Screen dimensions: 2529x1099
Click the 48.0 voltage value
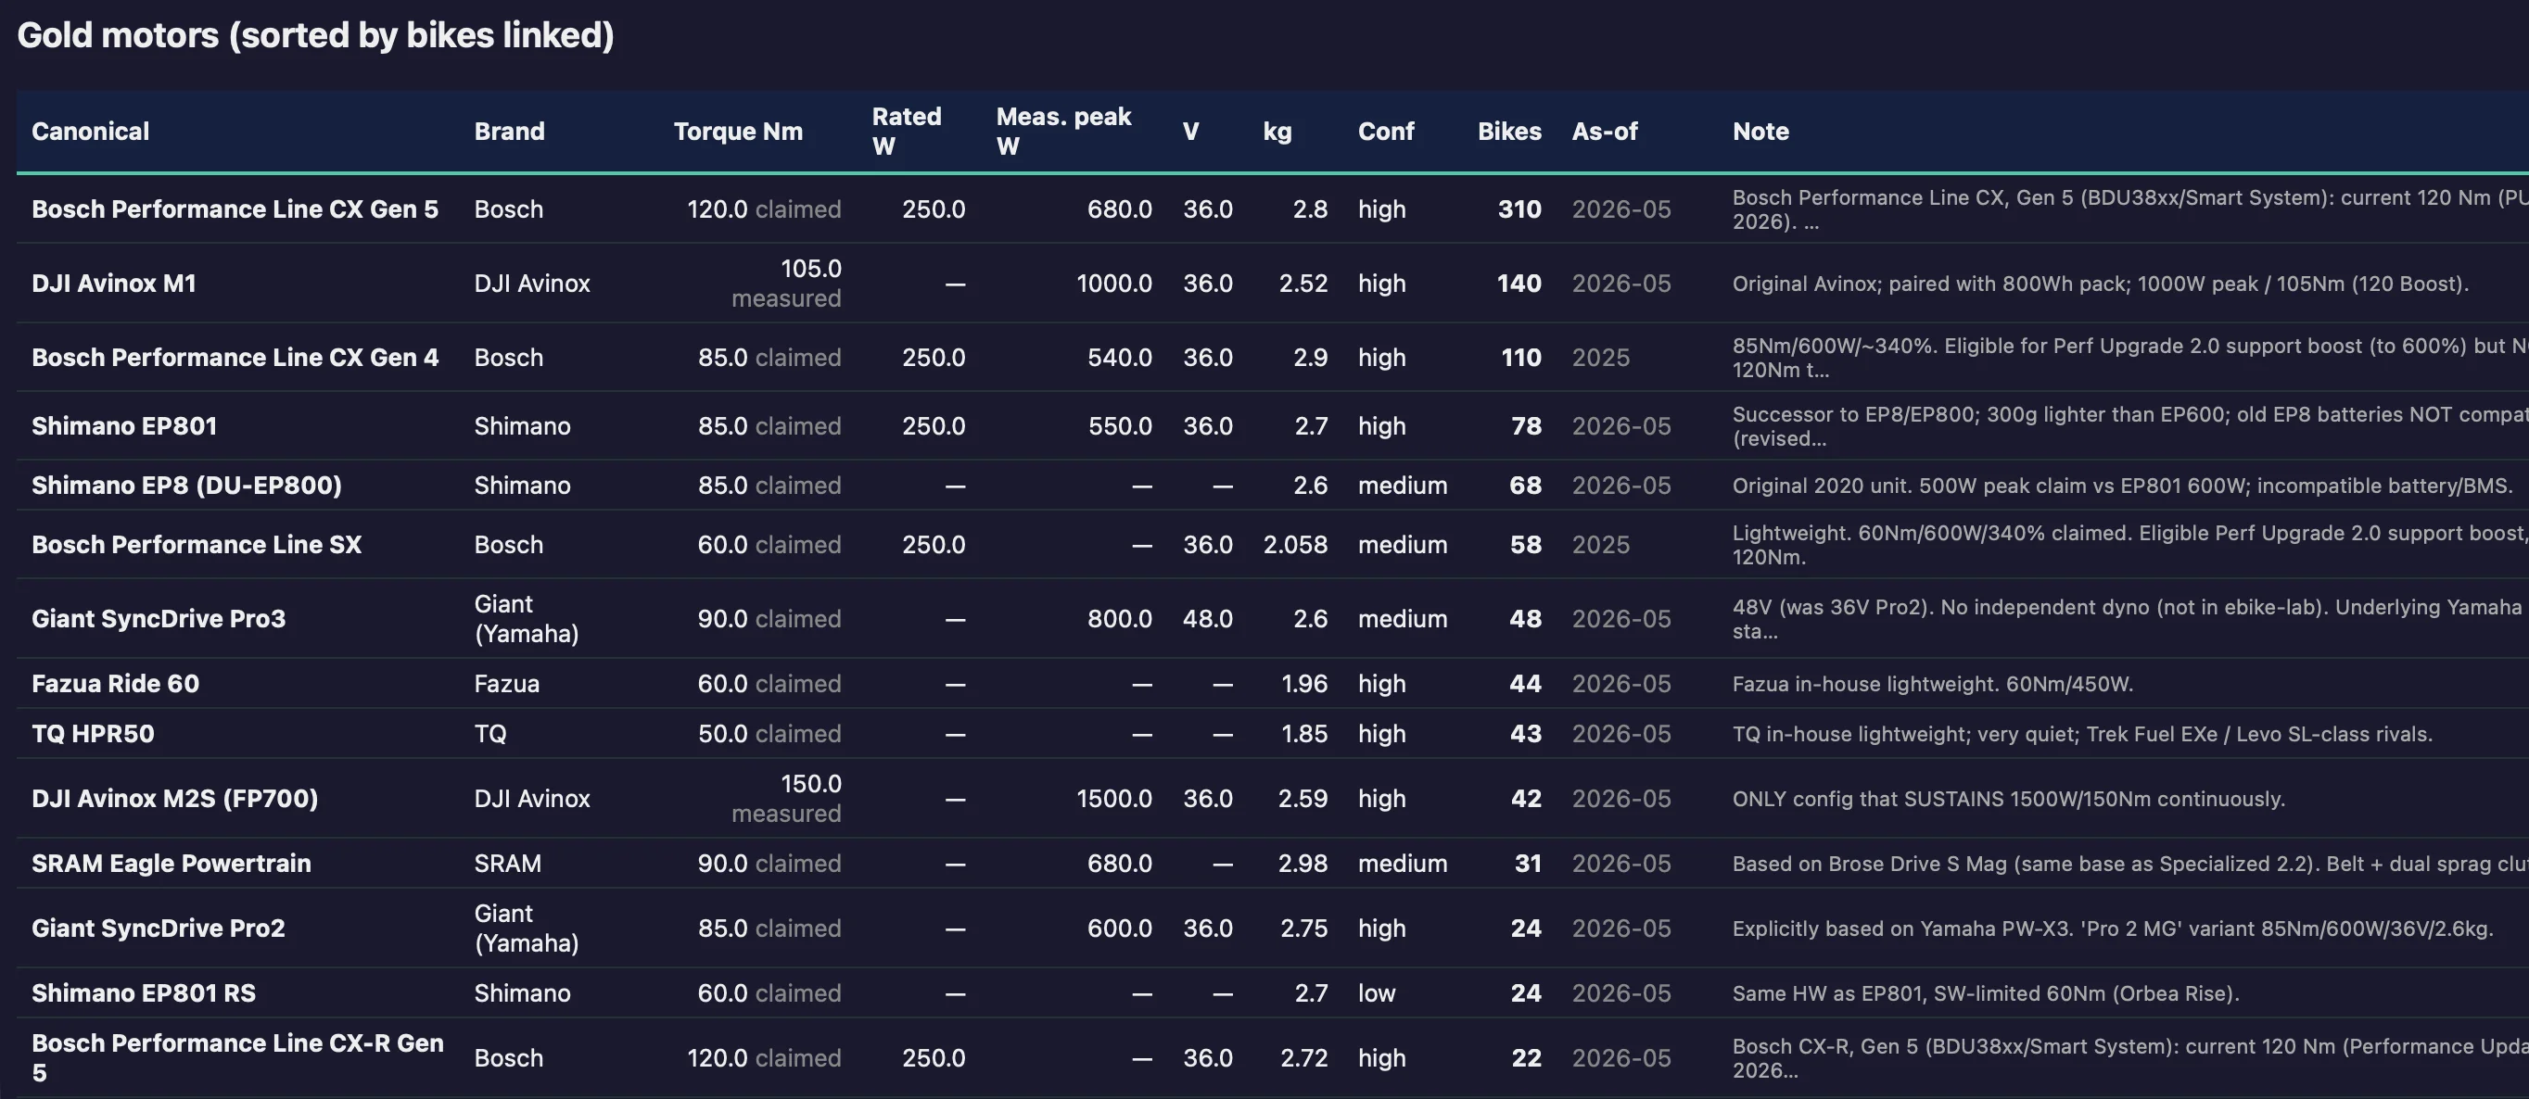1208,619
